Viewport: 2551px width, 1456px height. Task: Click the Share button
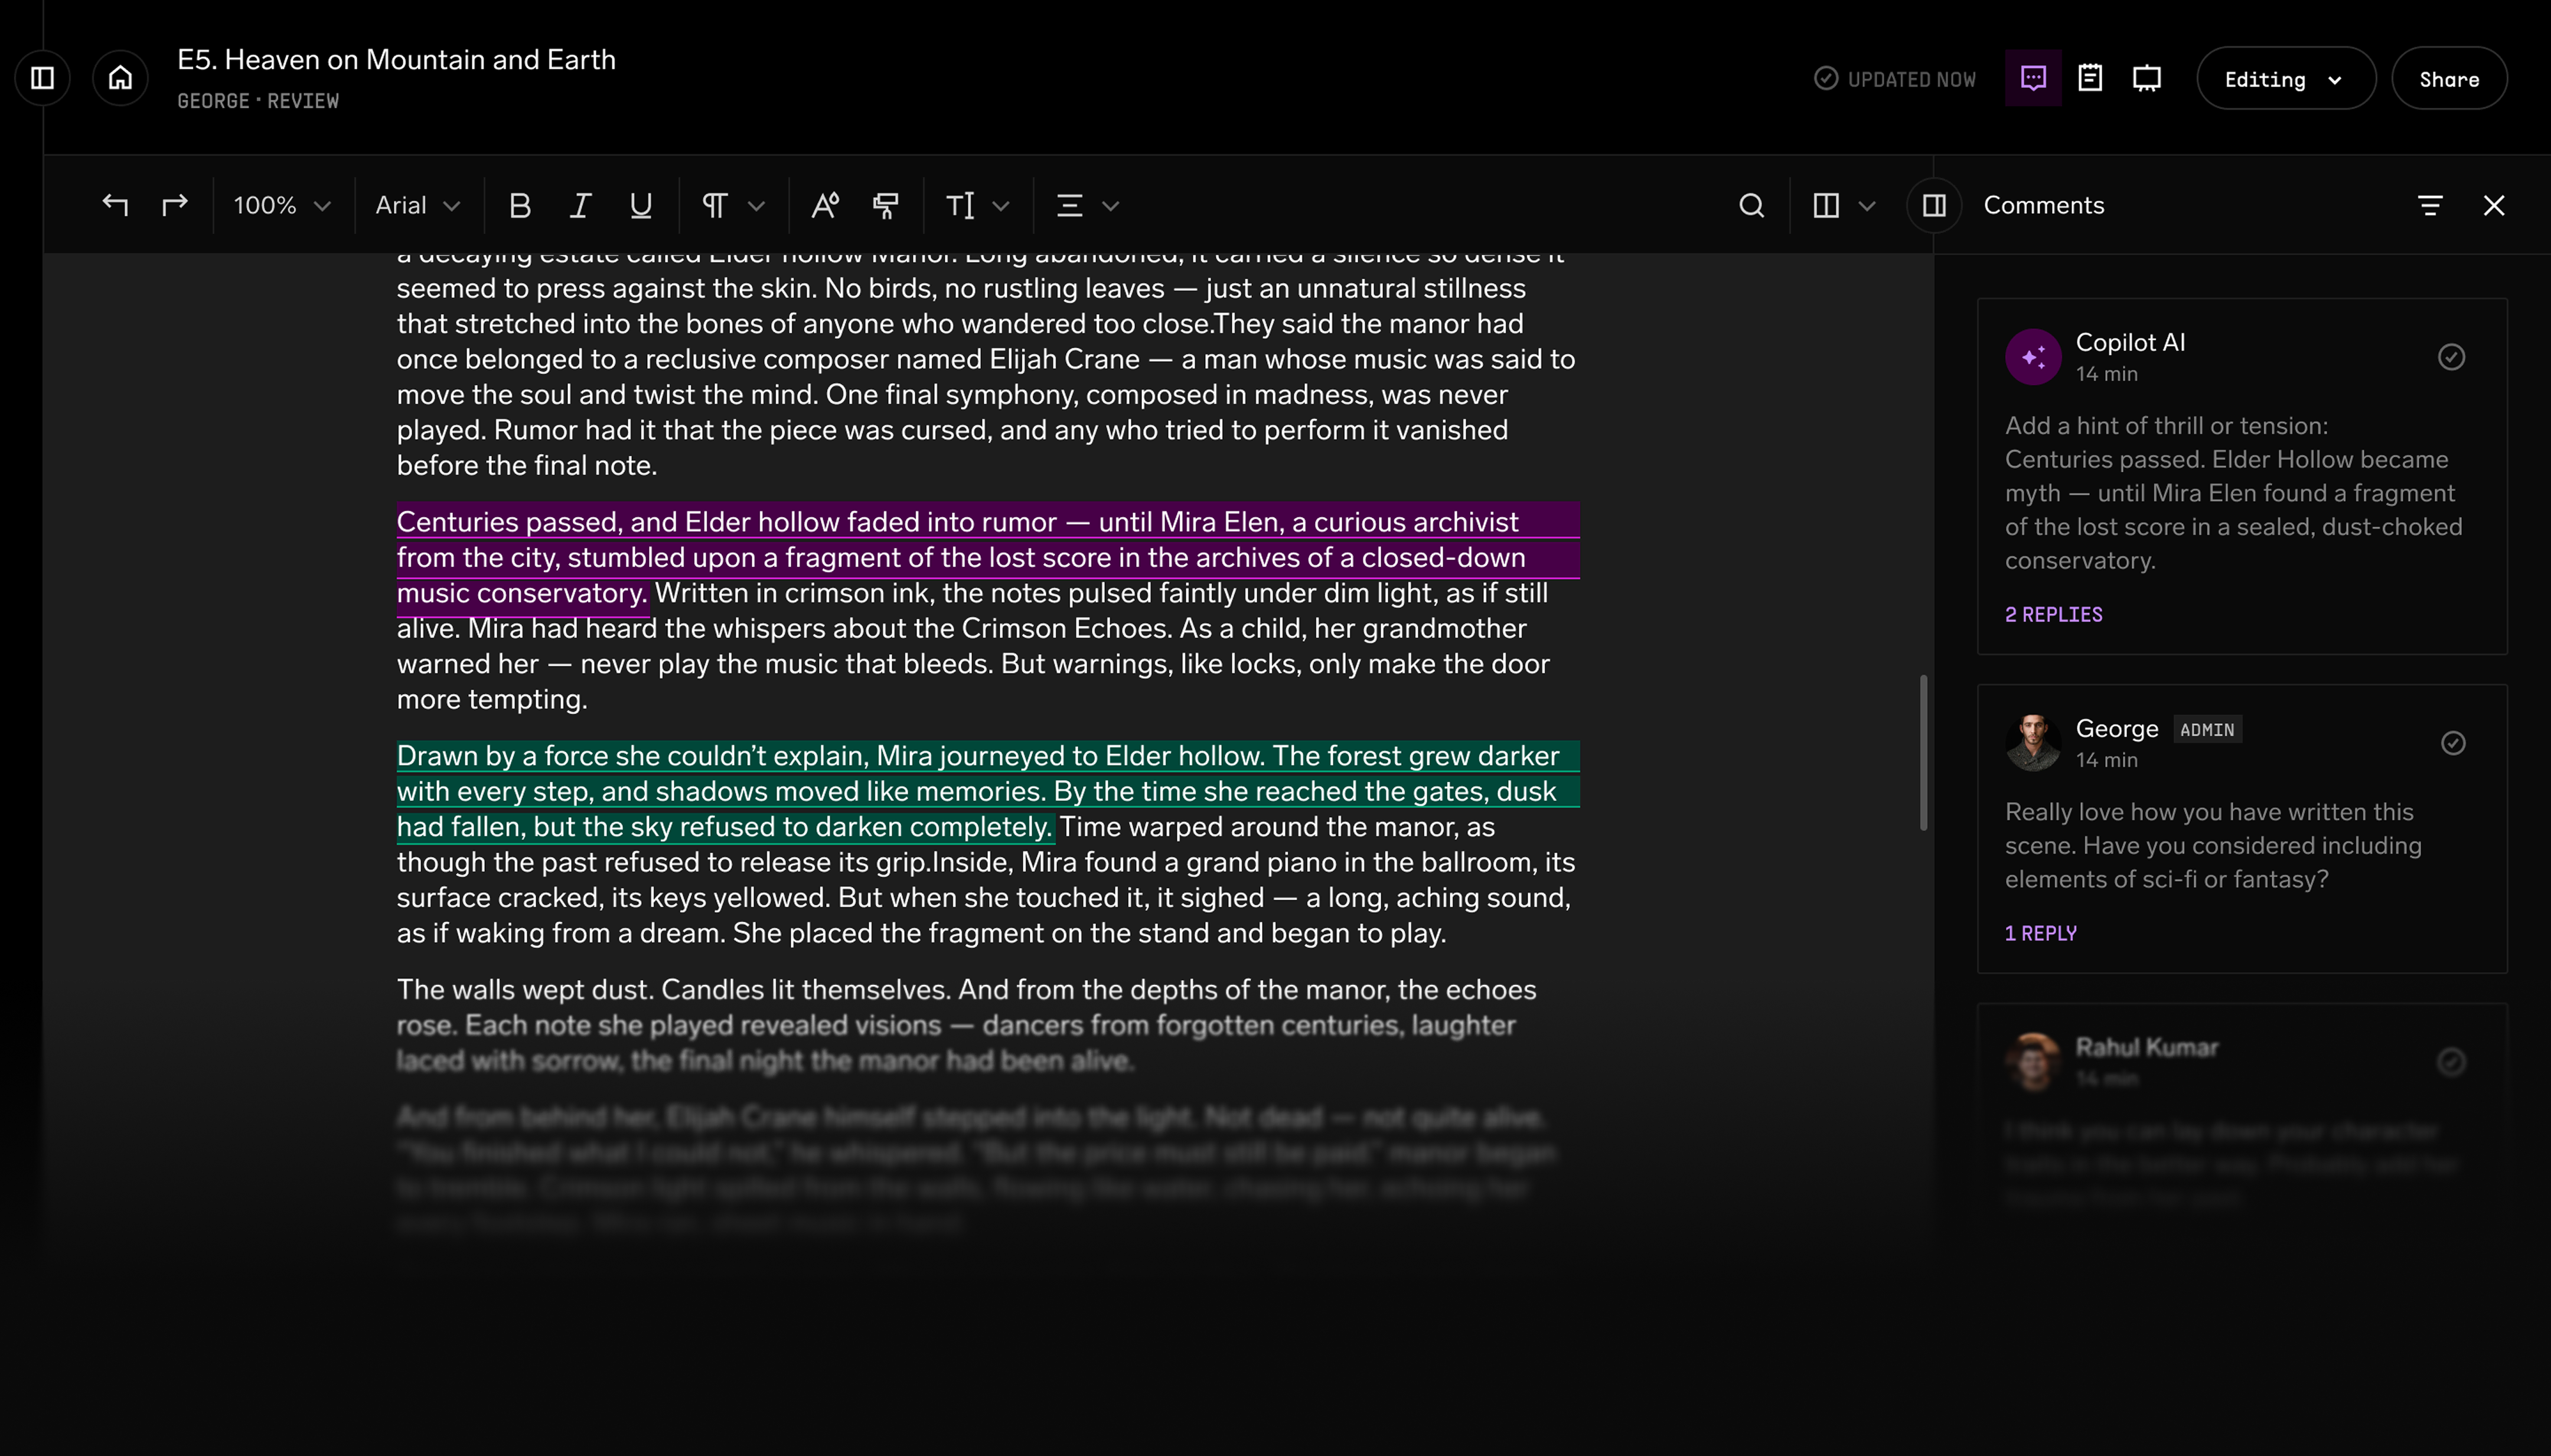click(x=2449, y=78)
